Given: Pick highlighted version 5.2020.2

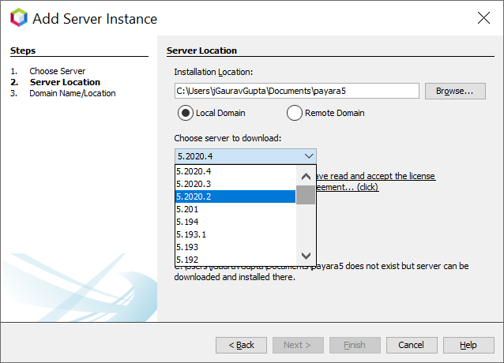Looking at the screenshot, I should click(x=235, y=196).
